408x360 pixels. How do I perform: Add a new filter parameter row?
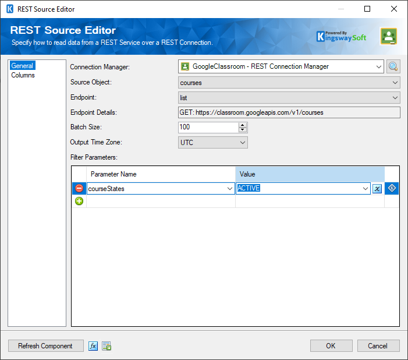point(79,201)
